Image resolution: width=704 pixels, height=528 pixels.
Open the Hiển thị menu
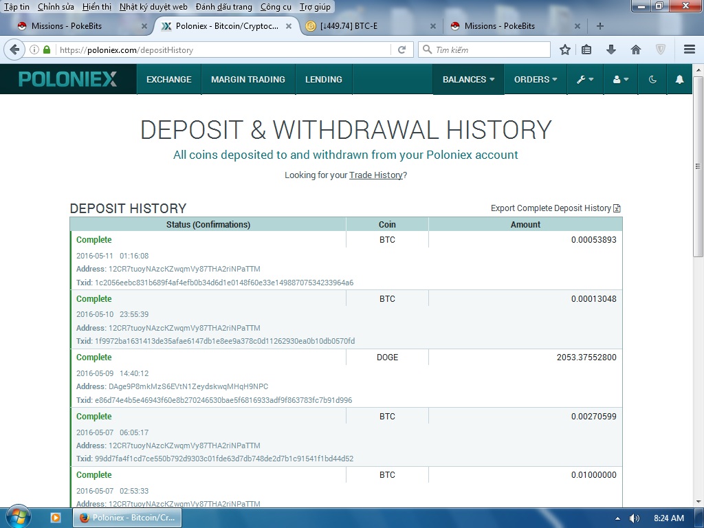tap(97, 7)
